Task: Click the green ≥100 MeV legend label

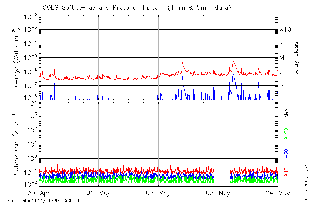Action: (287, 134)
